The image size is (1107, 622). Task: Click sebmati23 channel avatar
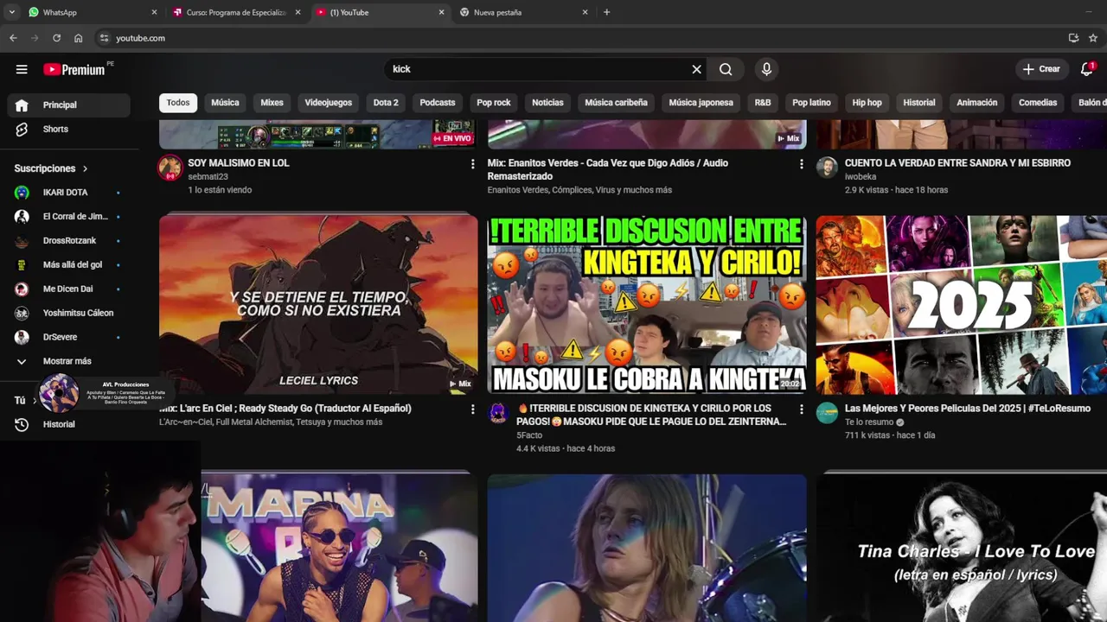pyautogui.click(x=170, y=168)
